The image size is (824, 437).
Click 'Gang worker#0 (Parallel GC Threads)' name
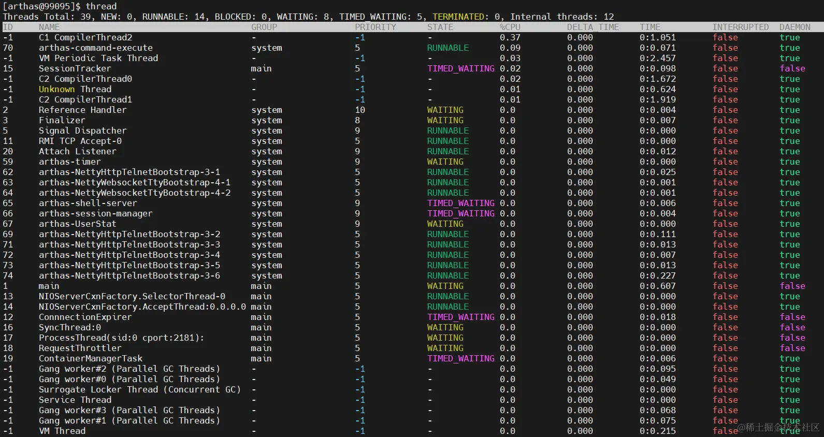click(129, 379)
